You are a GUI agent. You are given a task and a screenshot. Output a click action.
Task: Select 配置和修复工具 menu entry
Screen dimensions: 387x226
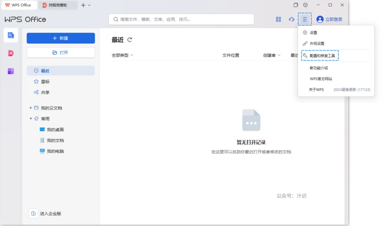320,56
